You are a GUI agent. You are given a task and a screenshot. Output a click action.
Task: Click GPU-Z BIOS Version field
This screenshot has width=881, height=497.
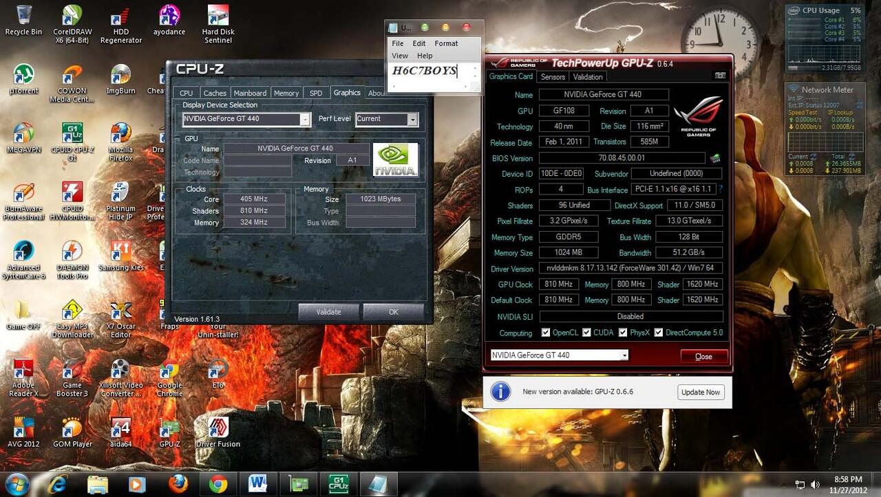click(622, 158)
